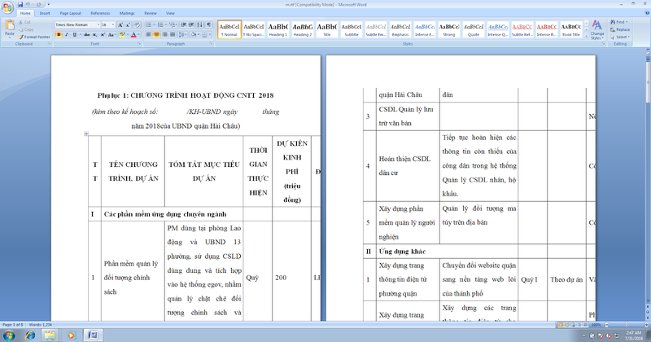This screenshot has height=342, width=651.
Task: Switch to the Page Layout tab
Action: (x=70, y=13)
